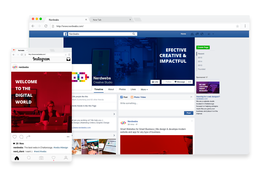Open the laptop on desk photo thumbnail
The image size is (260, 177).
tap(90, 147)
